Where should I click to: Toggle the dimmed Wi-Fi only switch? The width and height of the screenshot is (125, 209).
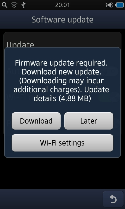(x=108, y=97)
